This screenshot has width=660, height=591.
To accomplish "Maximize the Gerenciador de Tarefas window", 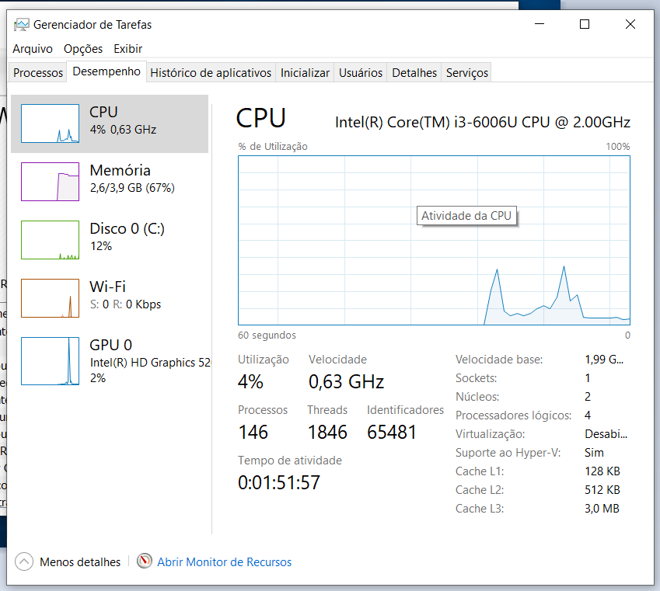I will tap(585, 24).
